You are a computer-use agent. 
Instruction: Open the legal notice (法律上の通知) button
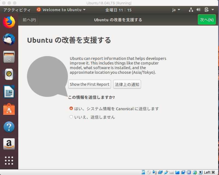(127, 84)
